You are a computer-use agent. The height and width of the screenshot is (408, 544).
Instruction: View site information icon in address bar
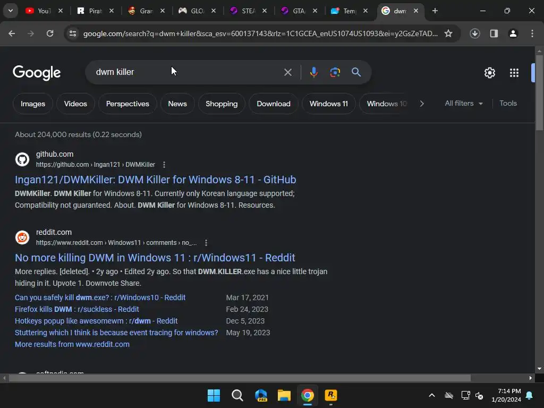73,33
